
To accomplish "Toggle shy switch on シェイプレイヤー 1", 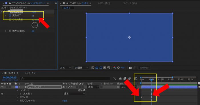I will click(63, 87).
